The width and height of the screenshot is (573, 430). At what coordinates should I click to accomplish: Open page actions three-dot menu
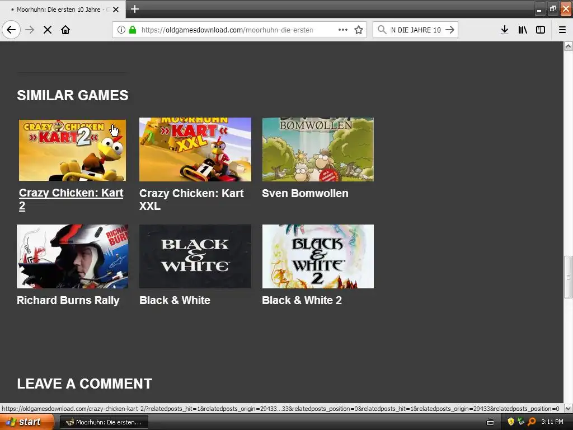point(343,30)
